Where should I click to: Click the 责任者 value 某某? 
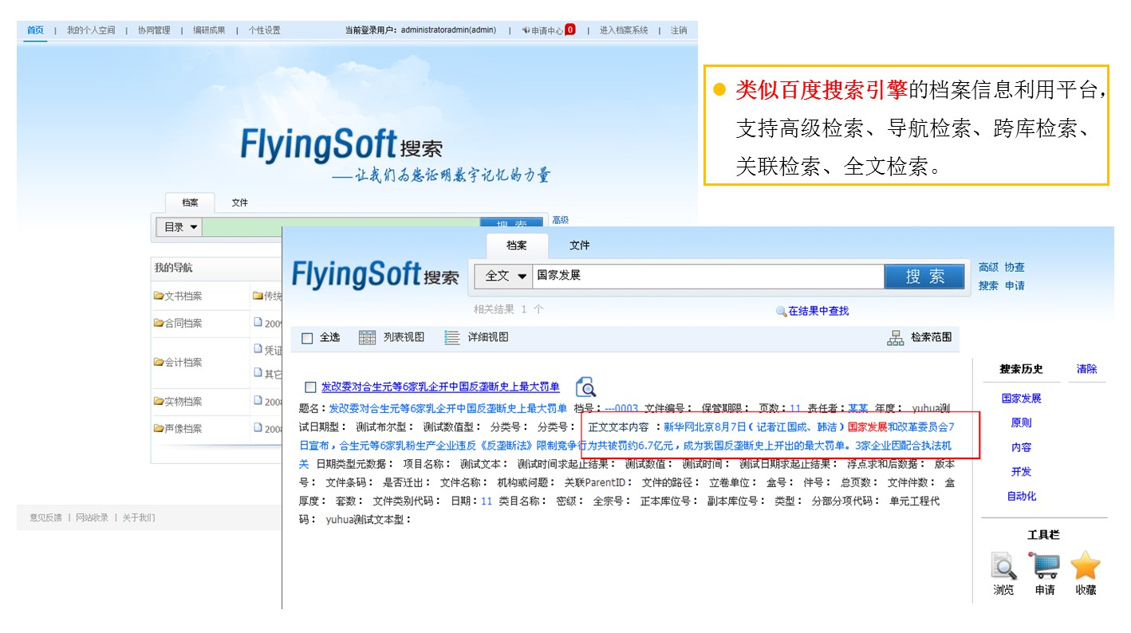[857, 408]
